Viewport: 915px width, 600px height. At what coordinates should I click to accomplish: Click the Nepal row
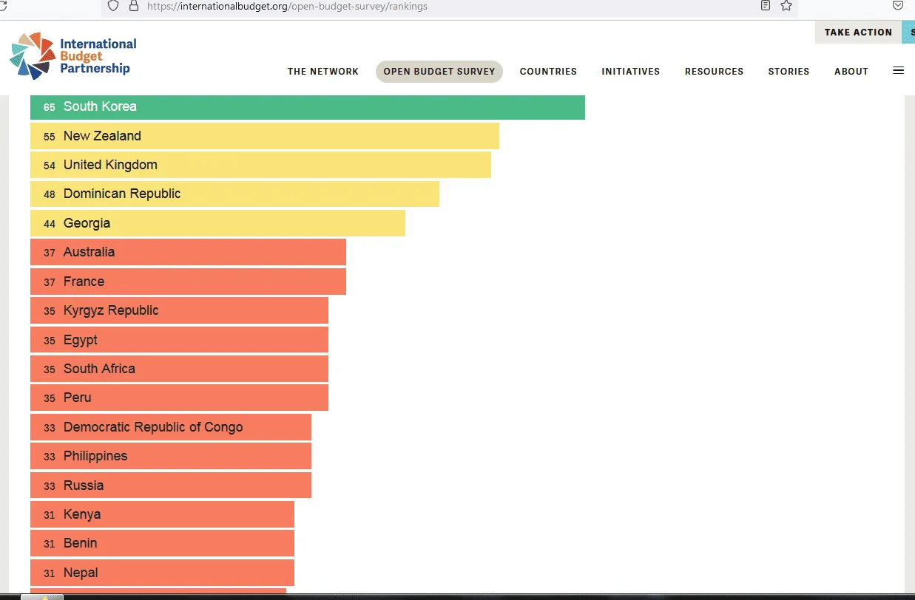tap(162, 573)
